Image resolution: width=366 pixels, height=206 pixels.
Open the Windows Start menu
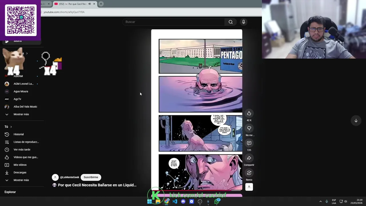149,201
